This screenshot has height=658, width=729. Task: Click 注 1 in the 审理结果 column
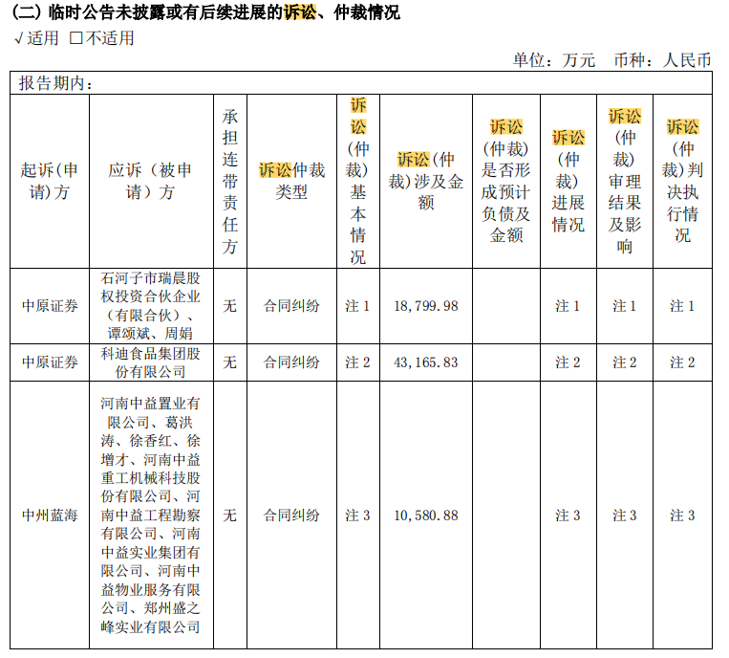pos(625,306)
